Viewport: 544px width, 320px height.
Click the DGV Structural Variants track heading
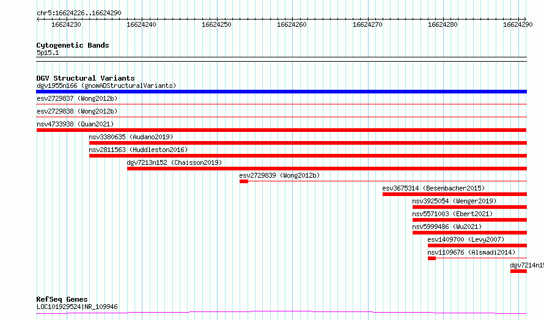tap(86, 78)
